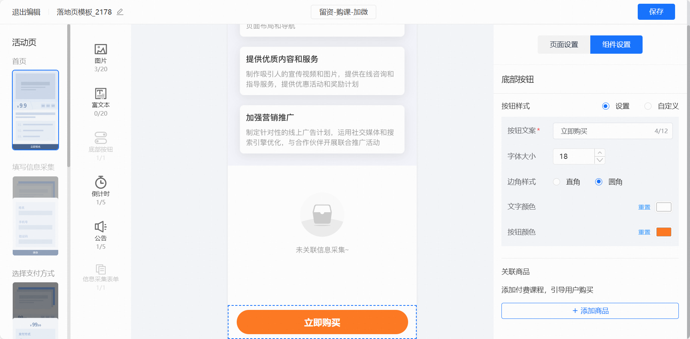Save the landing page with 保存
This screenshot has width=690, height=339.
(656, 12)
